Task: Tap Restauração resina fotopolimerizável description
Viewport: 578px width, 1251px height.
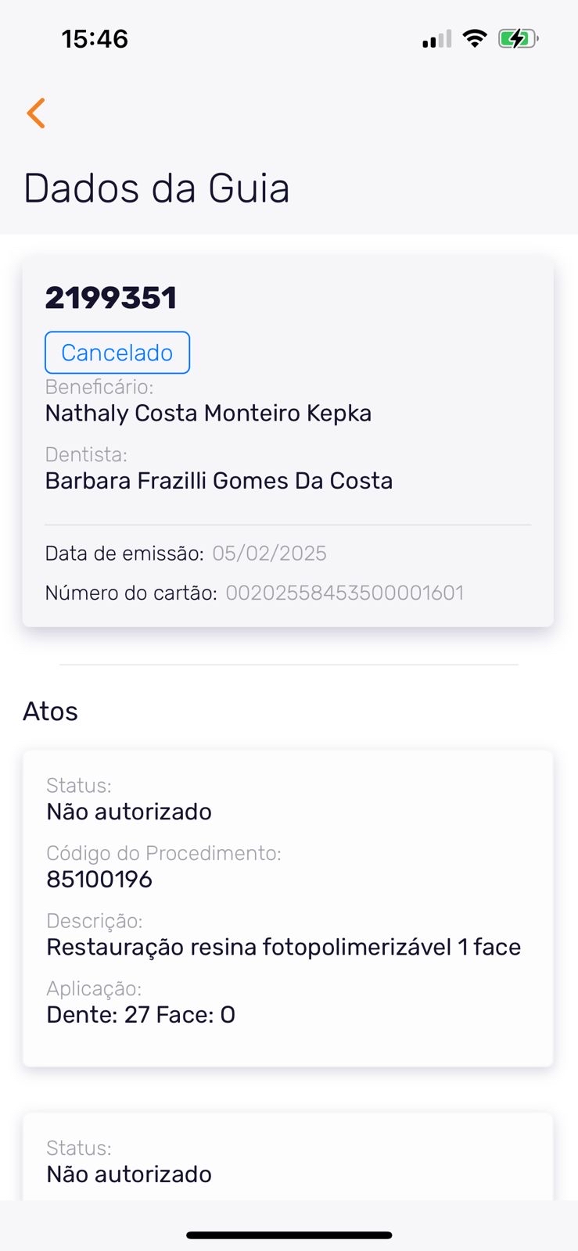Action: [x=283, y=947]
